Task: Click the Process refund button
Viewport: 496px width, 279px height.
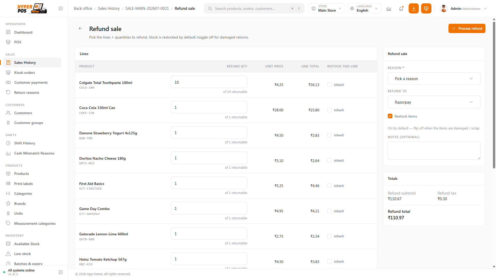Action: tap(467, 28)
